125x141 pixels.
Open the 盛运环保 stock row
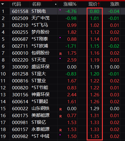[x=62, y=67]
